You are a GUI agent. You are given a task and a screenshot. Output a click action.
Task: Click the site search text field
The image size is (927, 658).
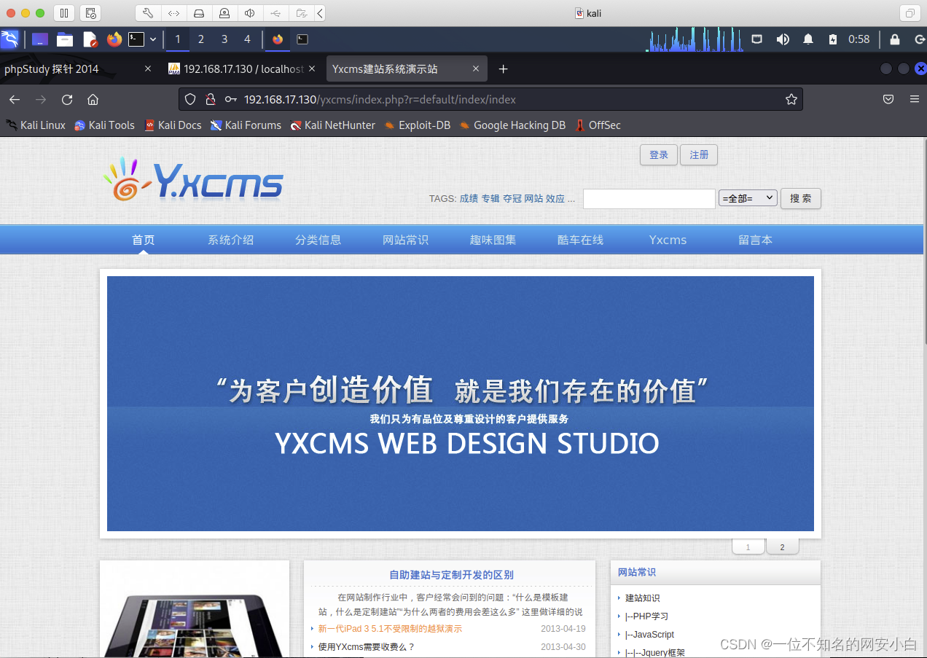pos(649,198)
